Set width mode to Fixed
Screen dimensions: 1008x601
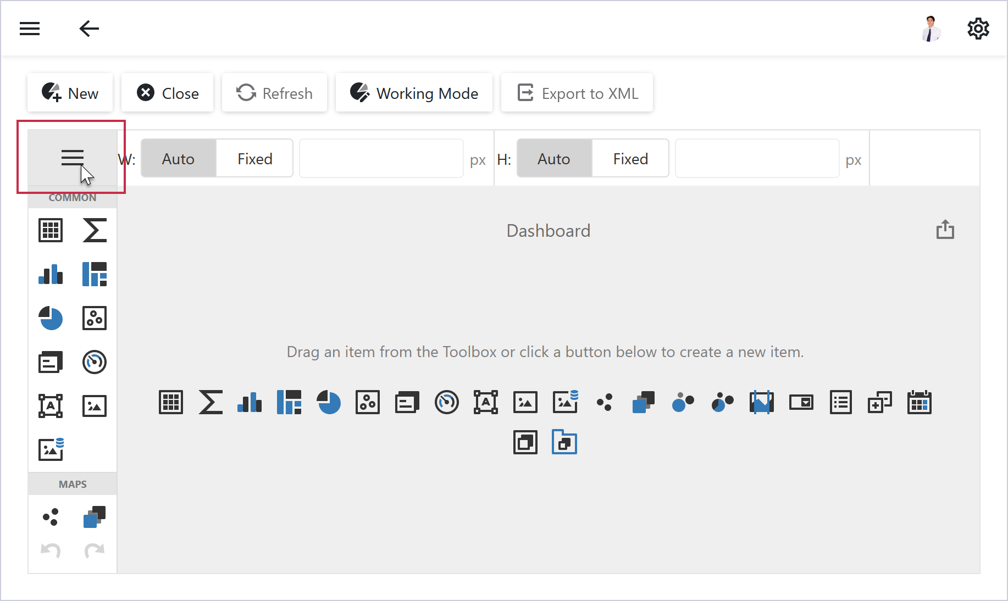pyautogui.click(x=254, y=159)
